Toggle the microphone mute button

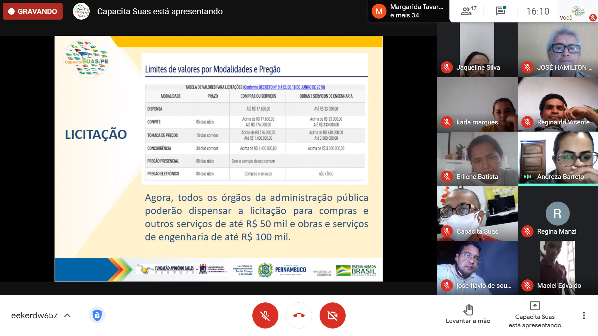(x=265, y=315)
